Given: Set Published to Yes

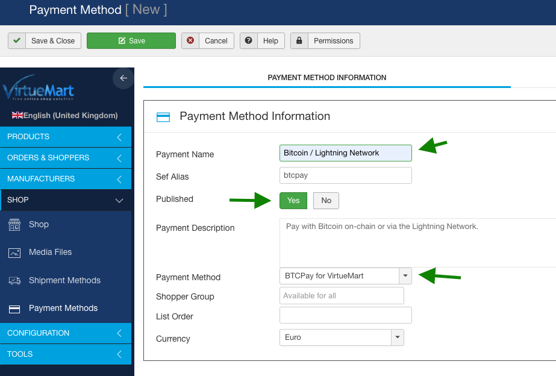Looking at the screenshot, I should (x=293, y=200).
